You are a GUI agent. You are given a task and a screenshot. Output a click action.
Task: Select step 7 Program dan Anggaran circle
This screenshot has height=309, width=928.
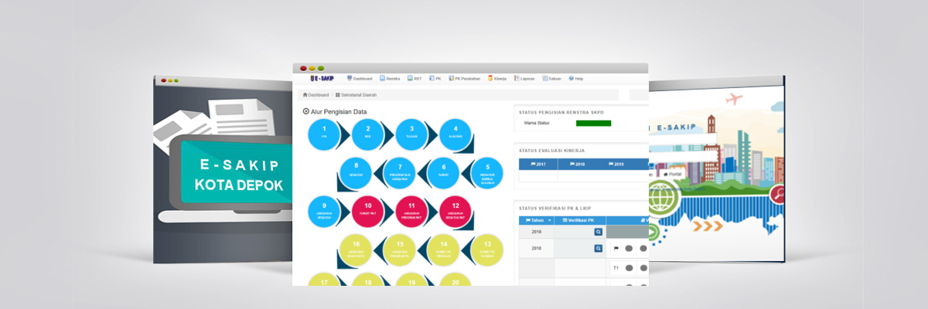click(x=400, y=171)
